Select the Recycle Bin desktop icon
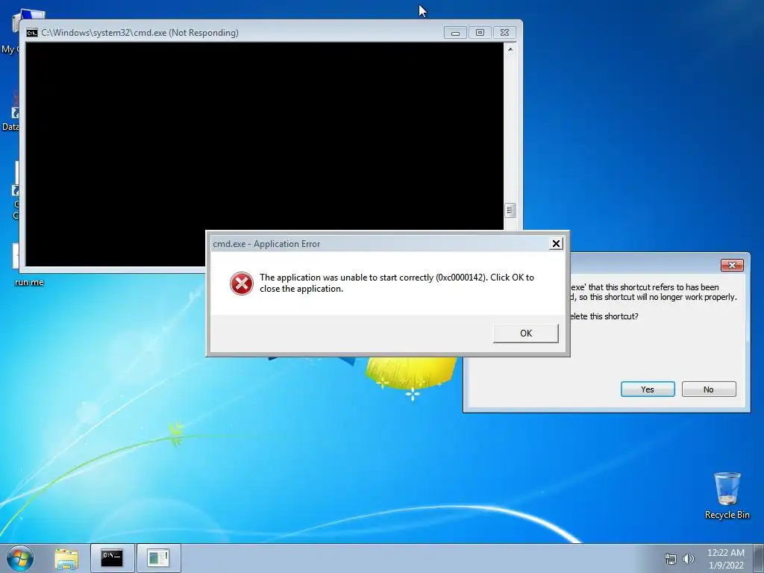Image resolution: width=764 pixels, height=573 pixels. tap(727, 495)
